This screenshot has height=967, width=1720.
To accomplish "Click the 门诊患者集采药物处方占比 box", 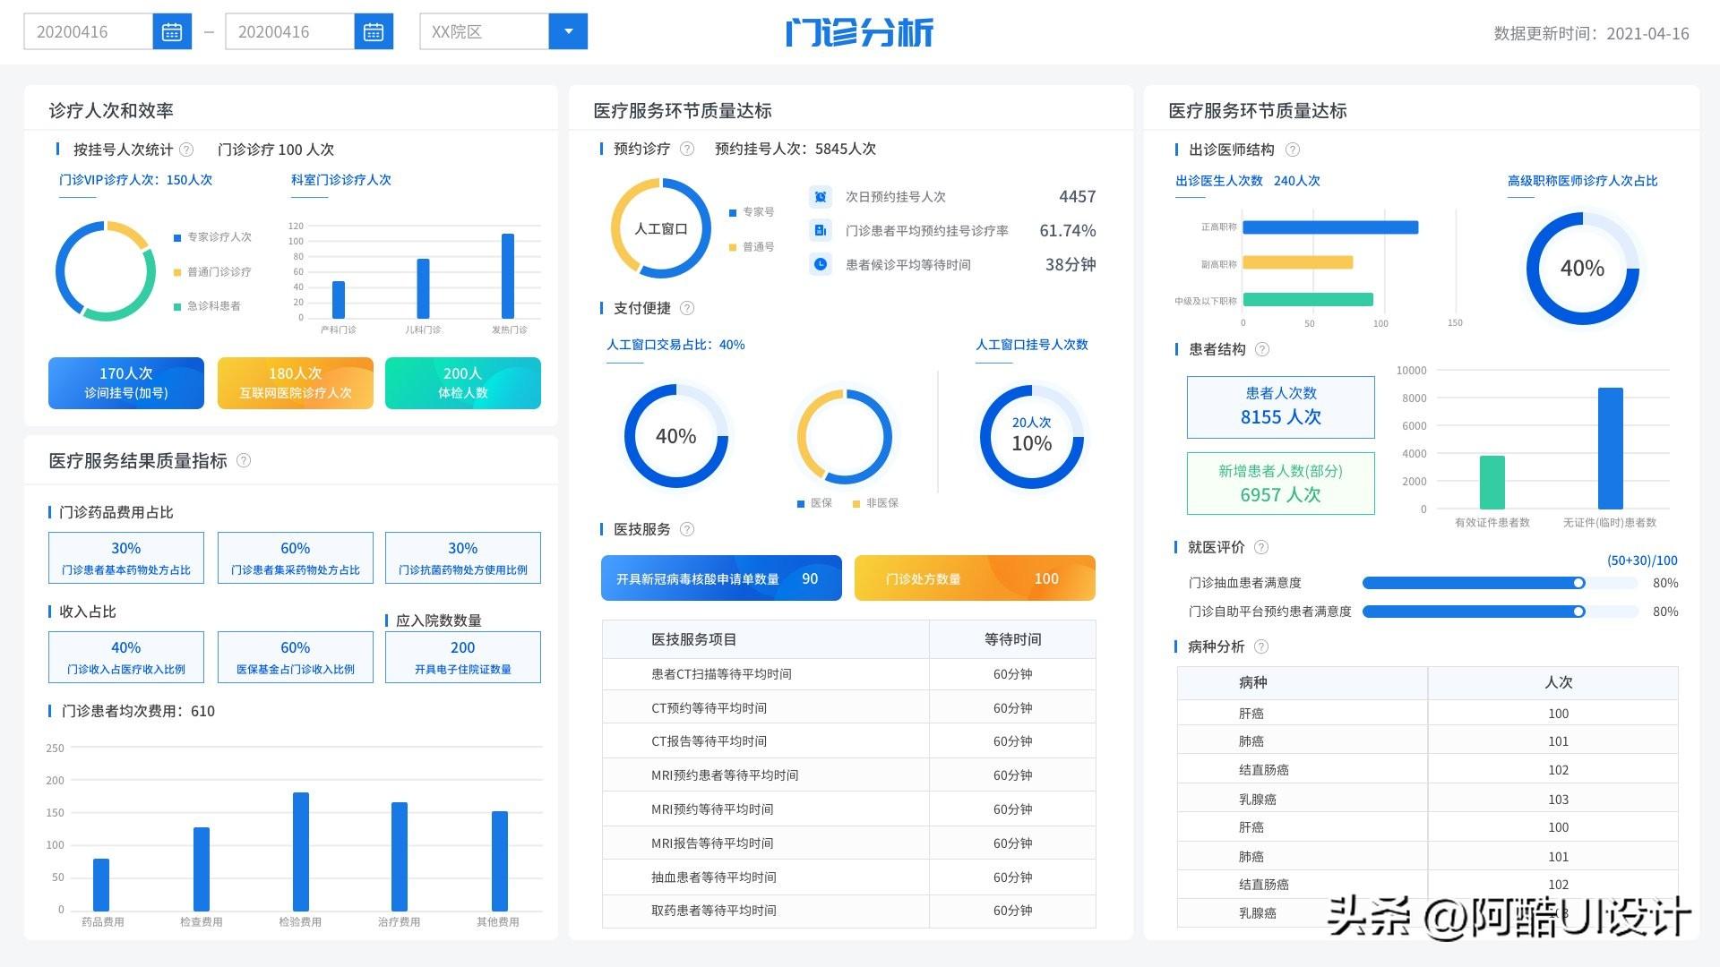I will [x=296, y=558].
